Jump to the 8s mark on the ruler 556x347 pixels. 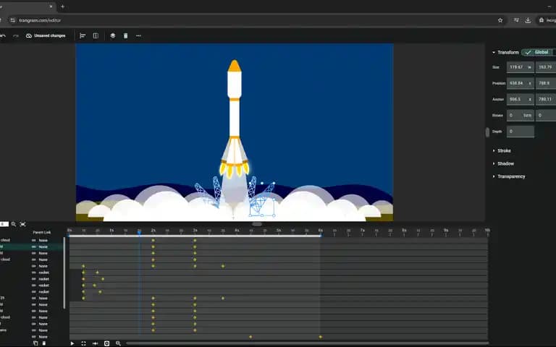click(x=404, y=231)
